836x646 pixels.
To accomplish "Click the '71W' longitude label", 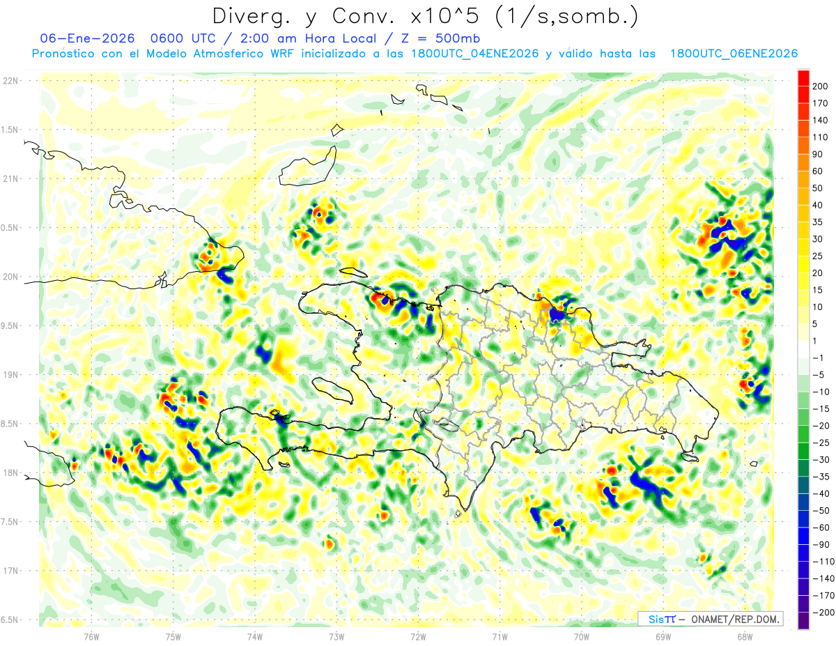I will 500,636.
